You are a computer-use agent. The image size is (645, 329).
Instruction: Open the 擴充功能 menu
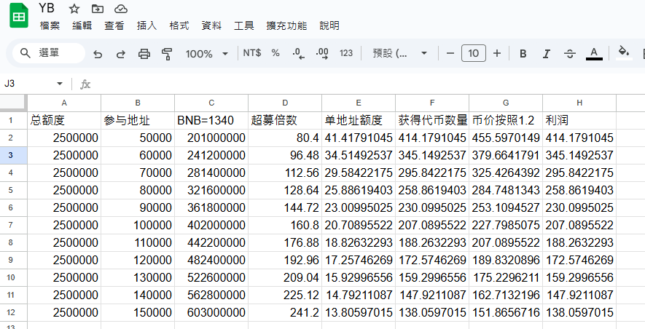click(286, 25)
